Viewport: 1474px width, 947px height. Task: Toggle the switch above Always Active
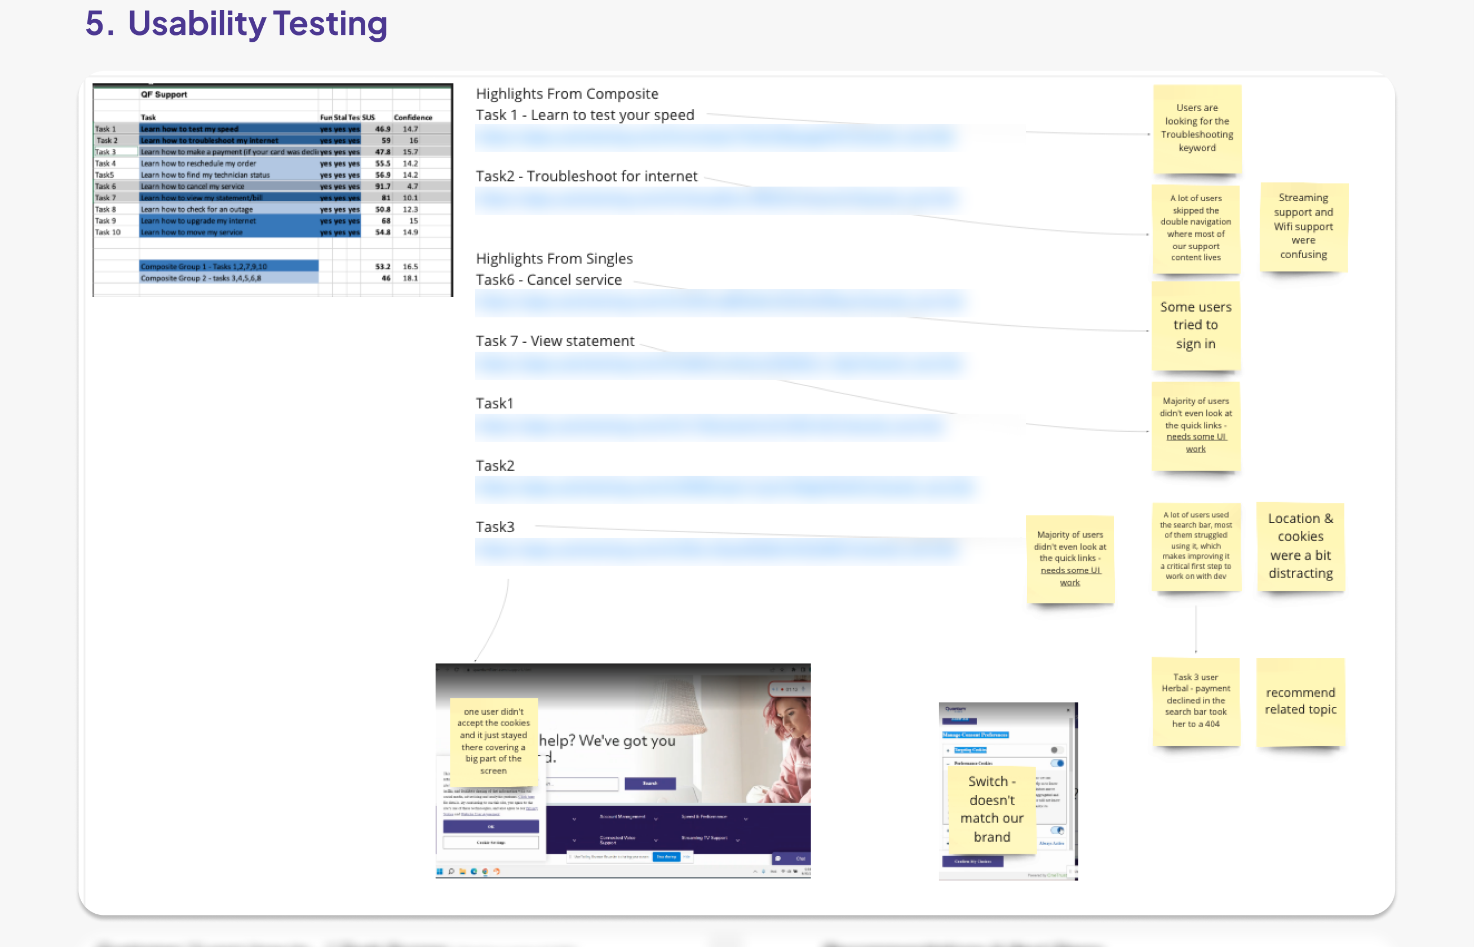coord(1057,830)
